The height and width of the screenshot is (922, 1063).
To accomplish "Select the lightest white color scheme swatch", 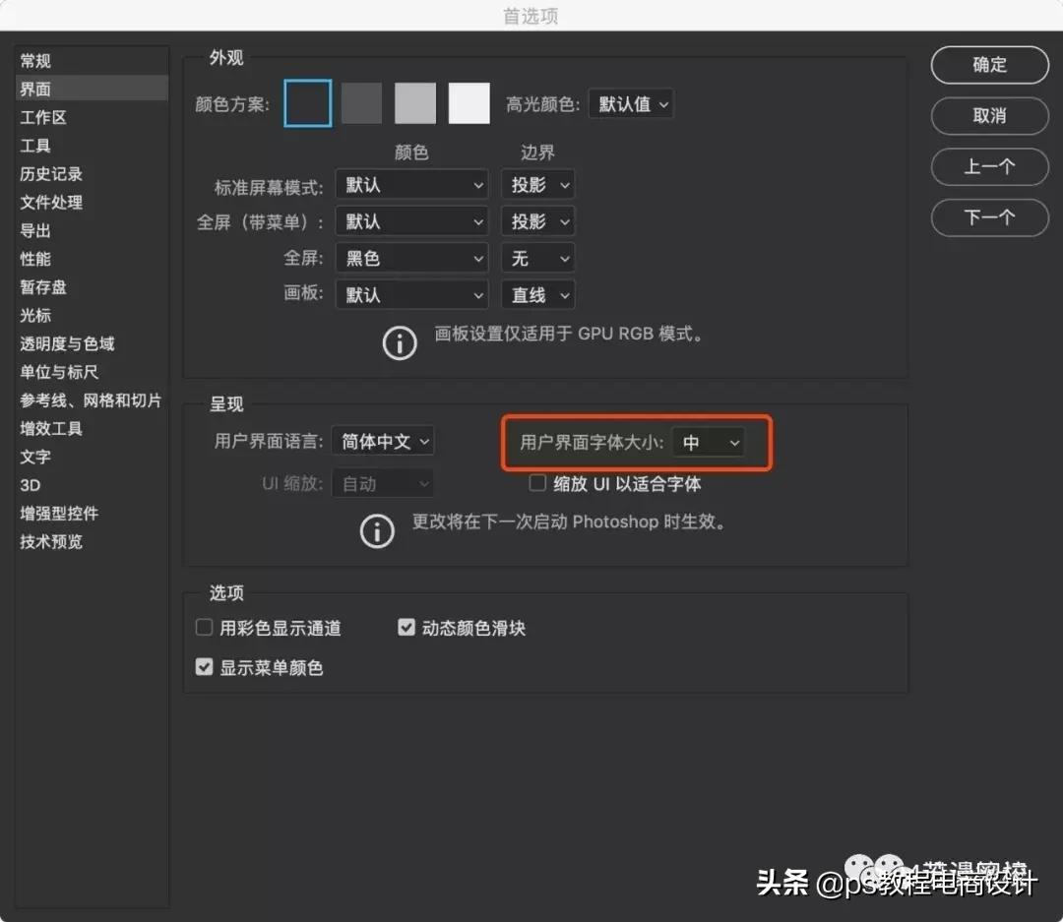I will click(469, 102).
